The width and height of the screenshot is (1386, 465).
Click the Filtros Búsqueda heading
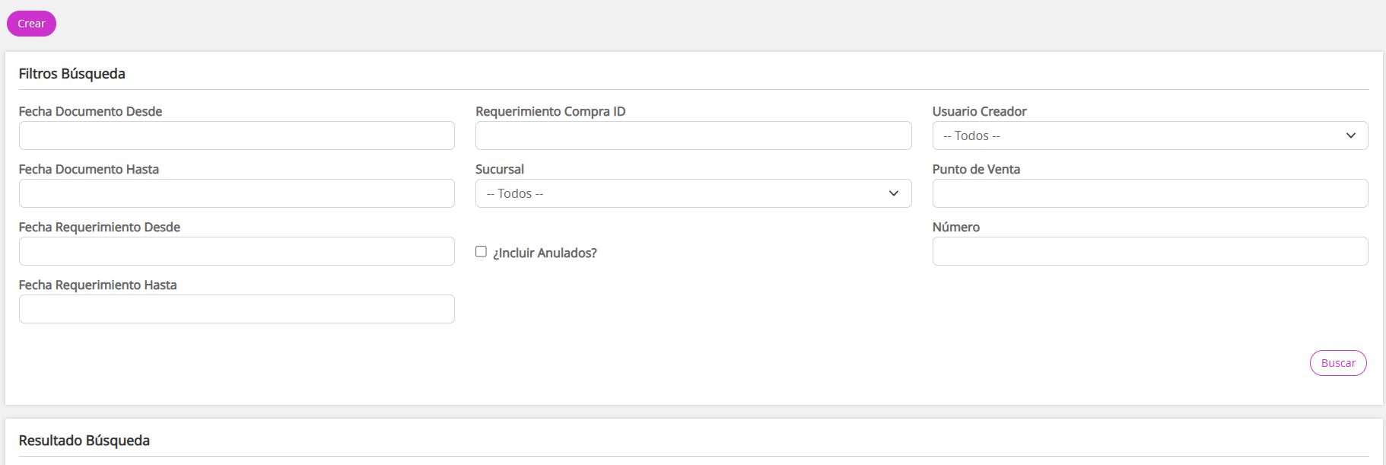pos(72,74)
